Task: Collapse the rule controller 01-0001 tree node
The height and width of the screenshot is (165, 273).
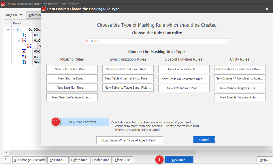Action: (14, 30)
